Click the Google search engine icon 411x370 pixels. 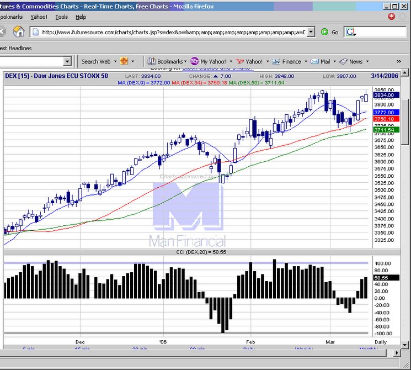(x=351, y=32)
